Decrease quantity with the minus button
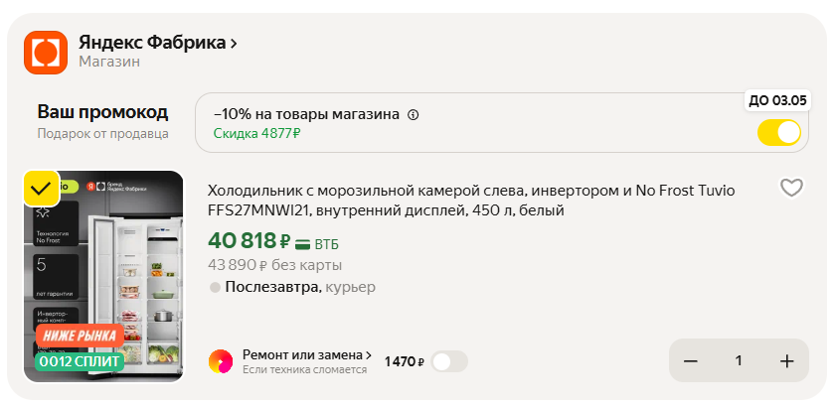This screenshot has height=409, width=835. (690, 361)
